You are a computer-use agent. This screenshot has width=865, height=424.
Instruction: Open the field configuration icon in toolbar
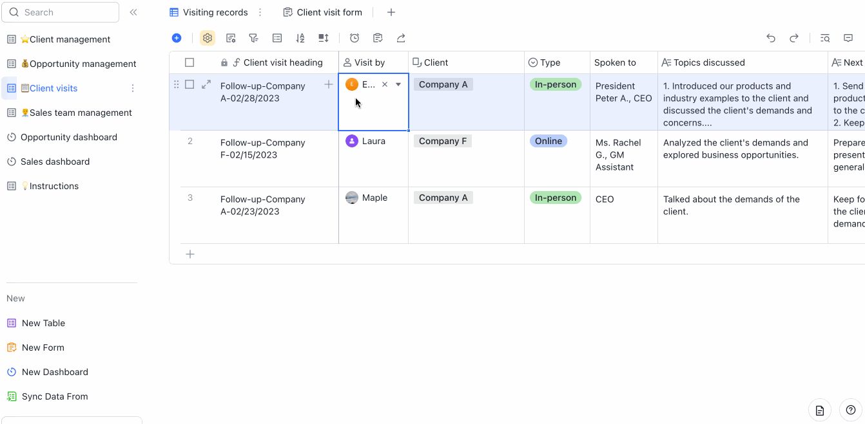(x=231, y=38)
